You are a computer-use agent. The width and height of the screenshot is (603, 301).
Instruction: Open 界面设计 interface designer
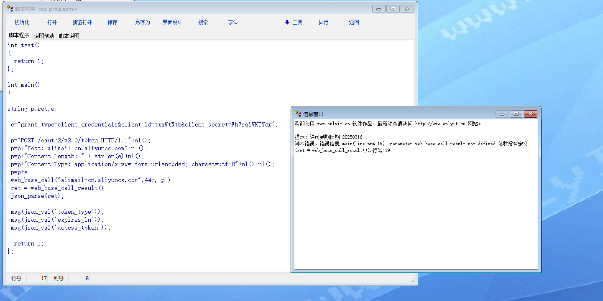tap(172, 23)
